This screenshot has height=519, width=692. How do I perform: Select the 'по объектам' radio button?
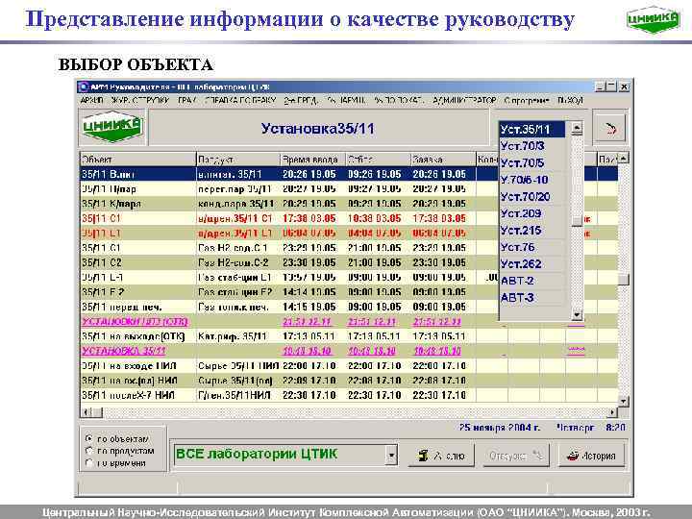(89, 438)
